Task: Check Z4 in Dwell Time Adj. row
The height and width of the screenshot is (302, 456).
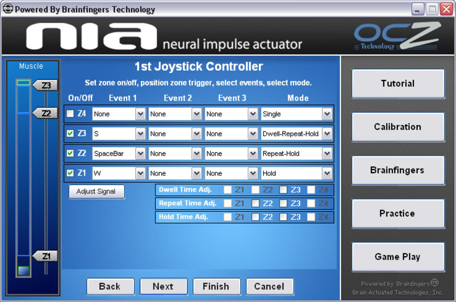Action: (x=311, y=190)
